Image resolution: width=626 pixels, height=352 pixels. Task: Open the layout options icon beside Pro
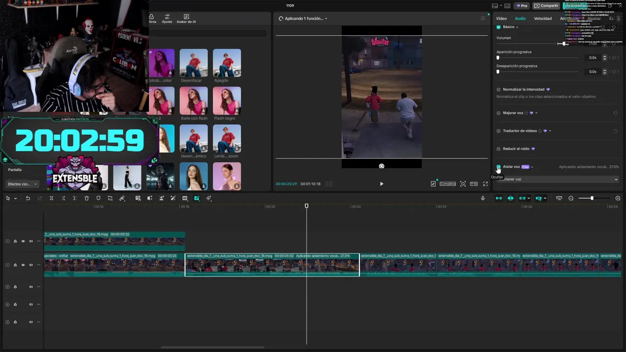[x=495, y=6]
